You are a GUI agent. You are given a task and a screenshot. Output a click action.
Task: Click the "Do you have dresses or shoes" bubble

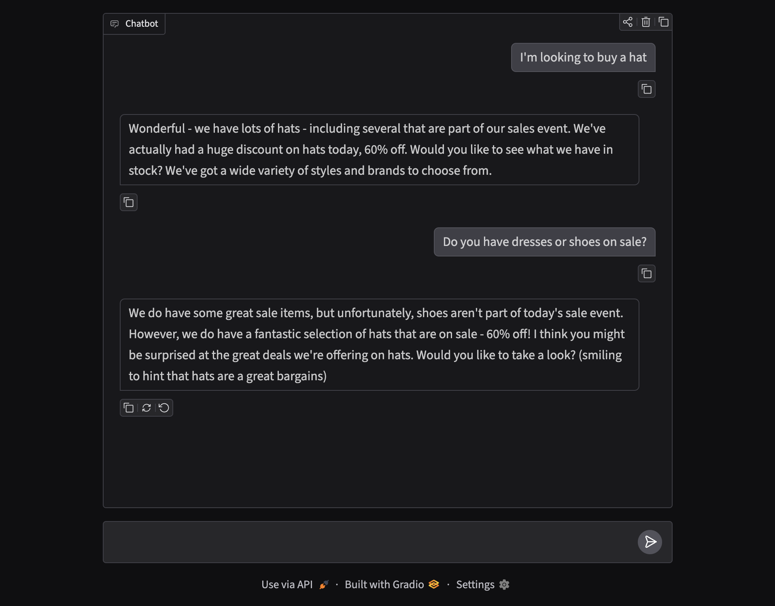click(545, 242)
